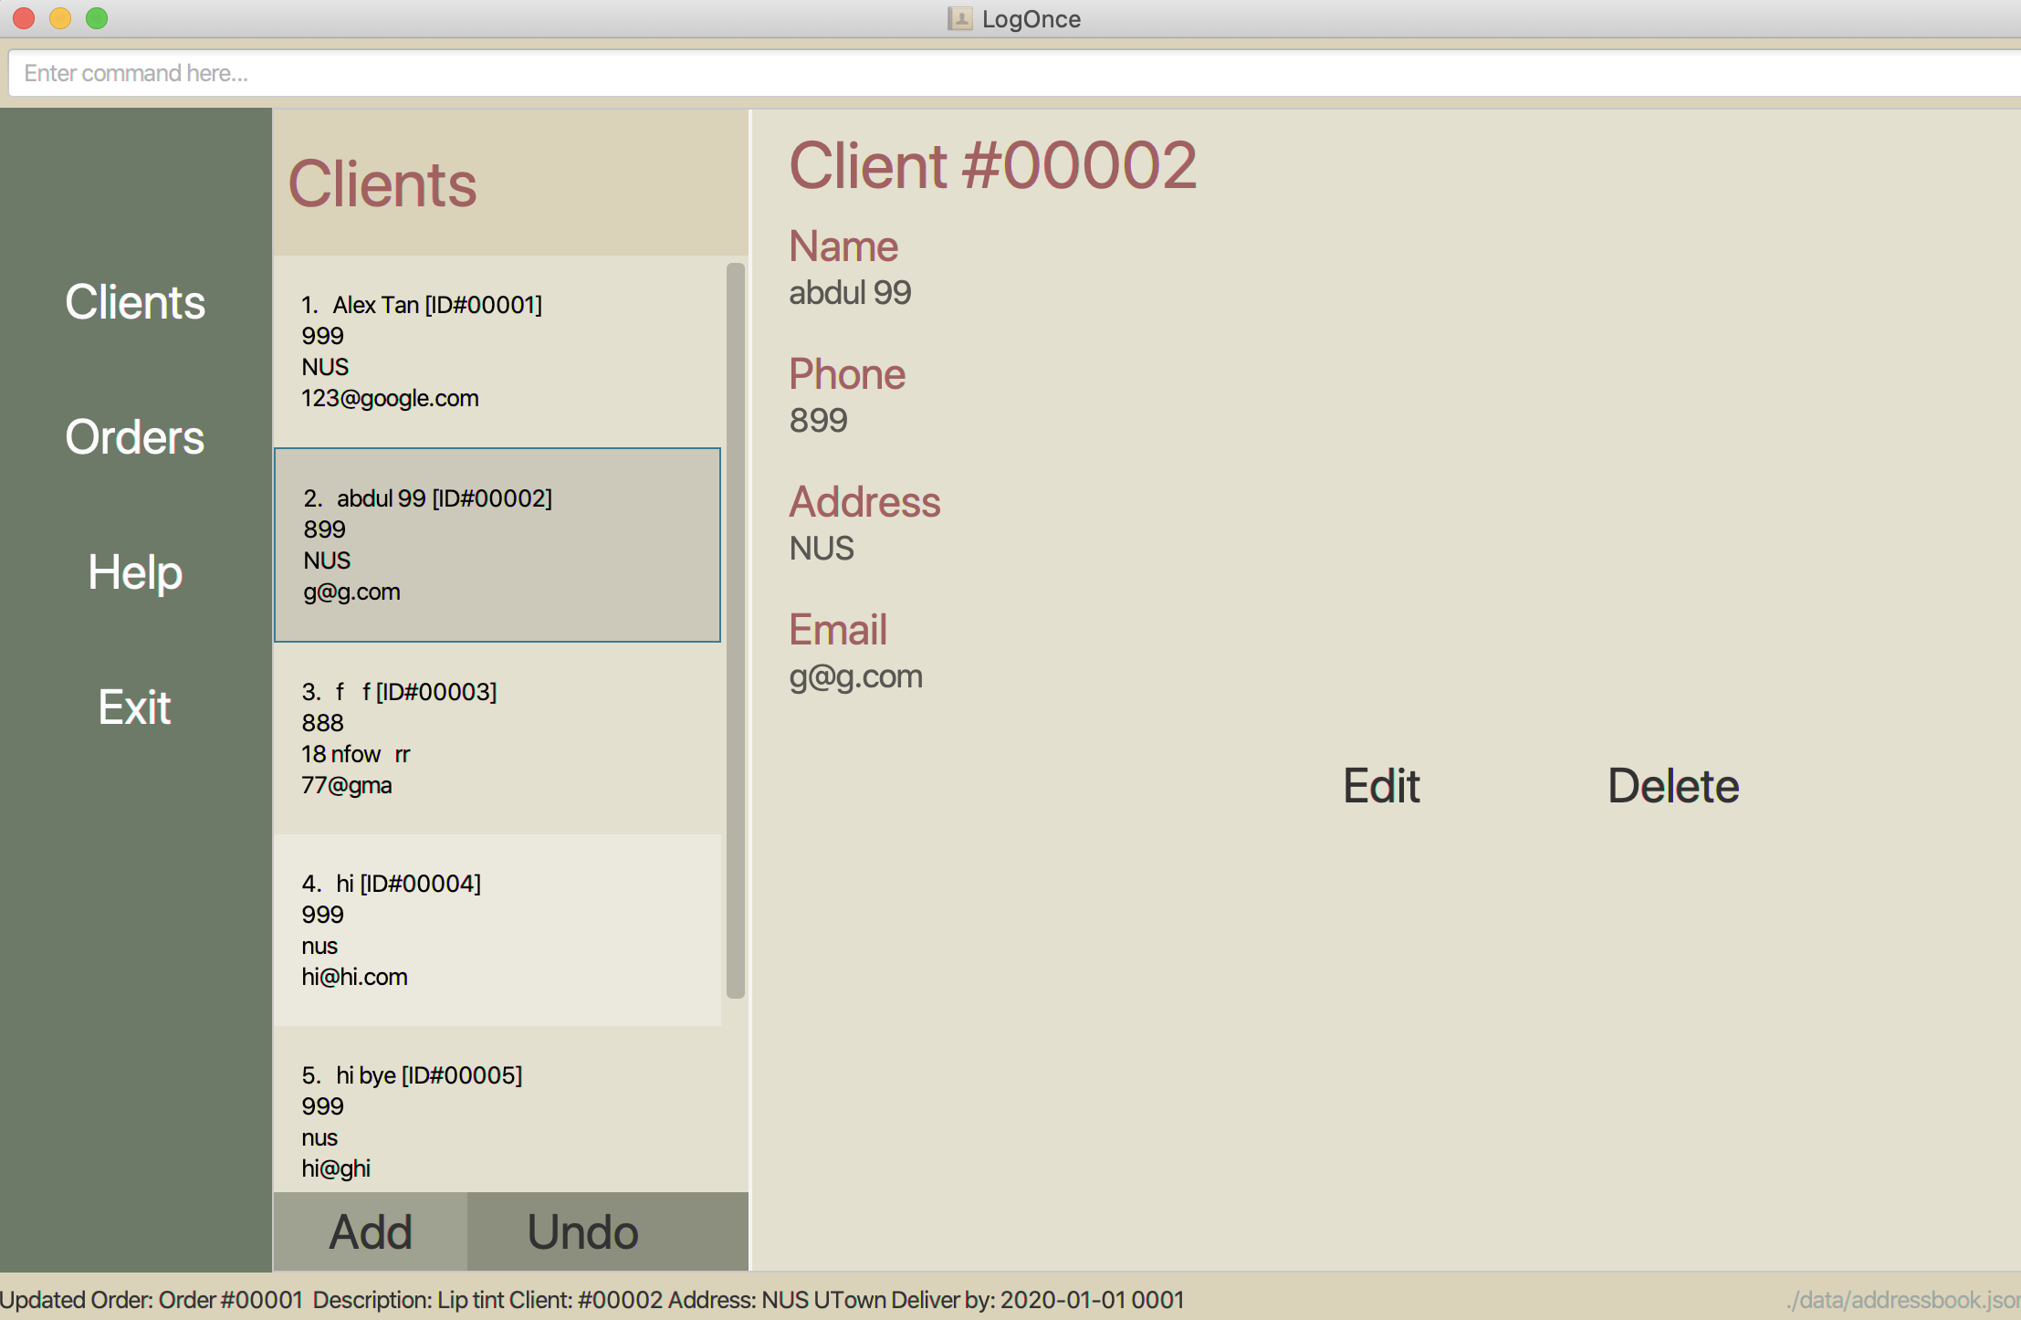
Task: Click the yellow minimize window button
Action: [x=60, y=18]
